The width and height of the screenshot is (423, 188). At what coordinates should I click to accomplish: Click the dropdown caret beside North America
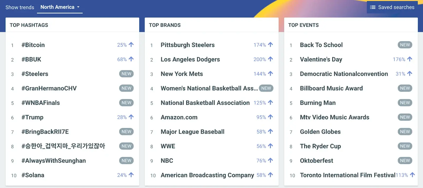pos(78,7)
